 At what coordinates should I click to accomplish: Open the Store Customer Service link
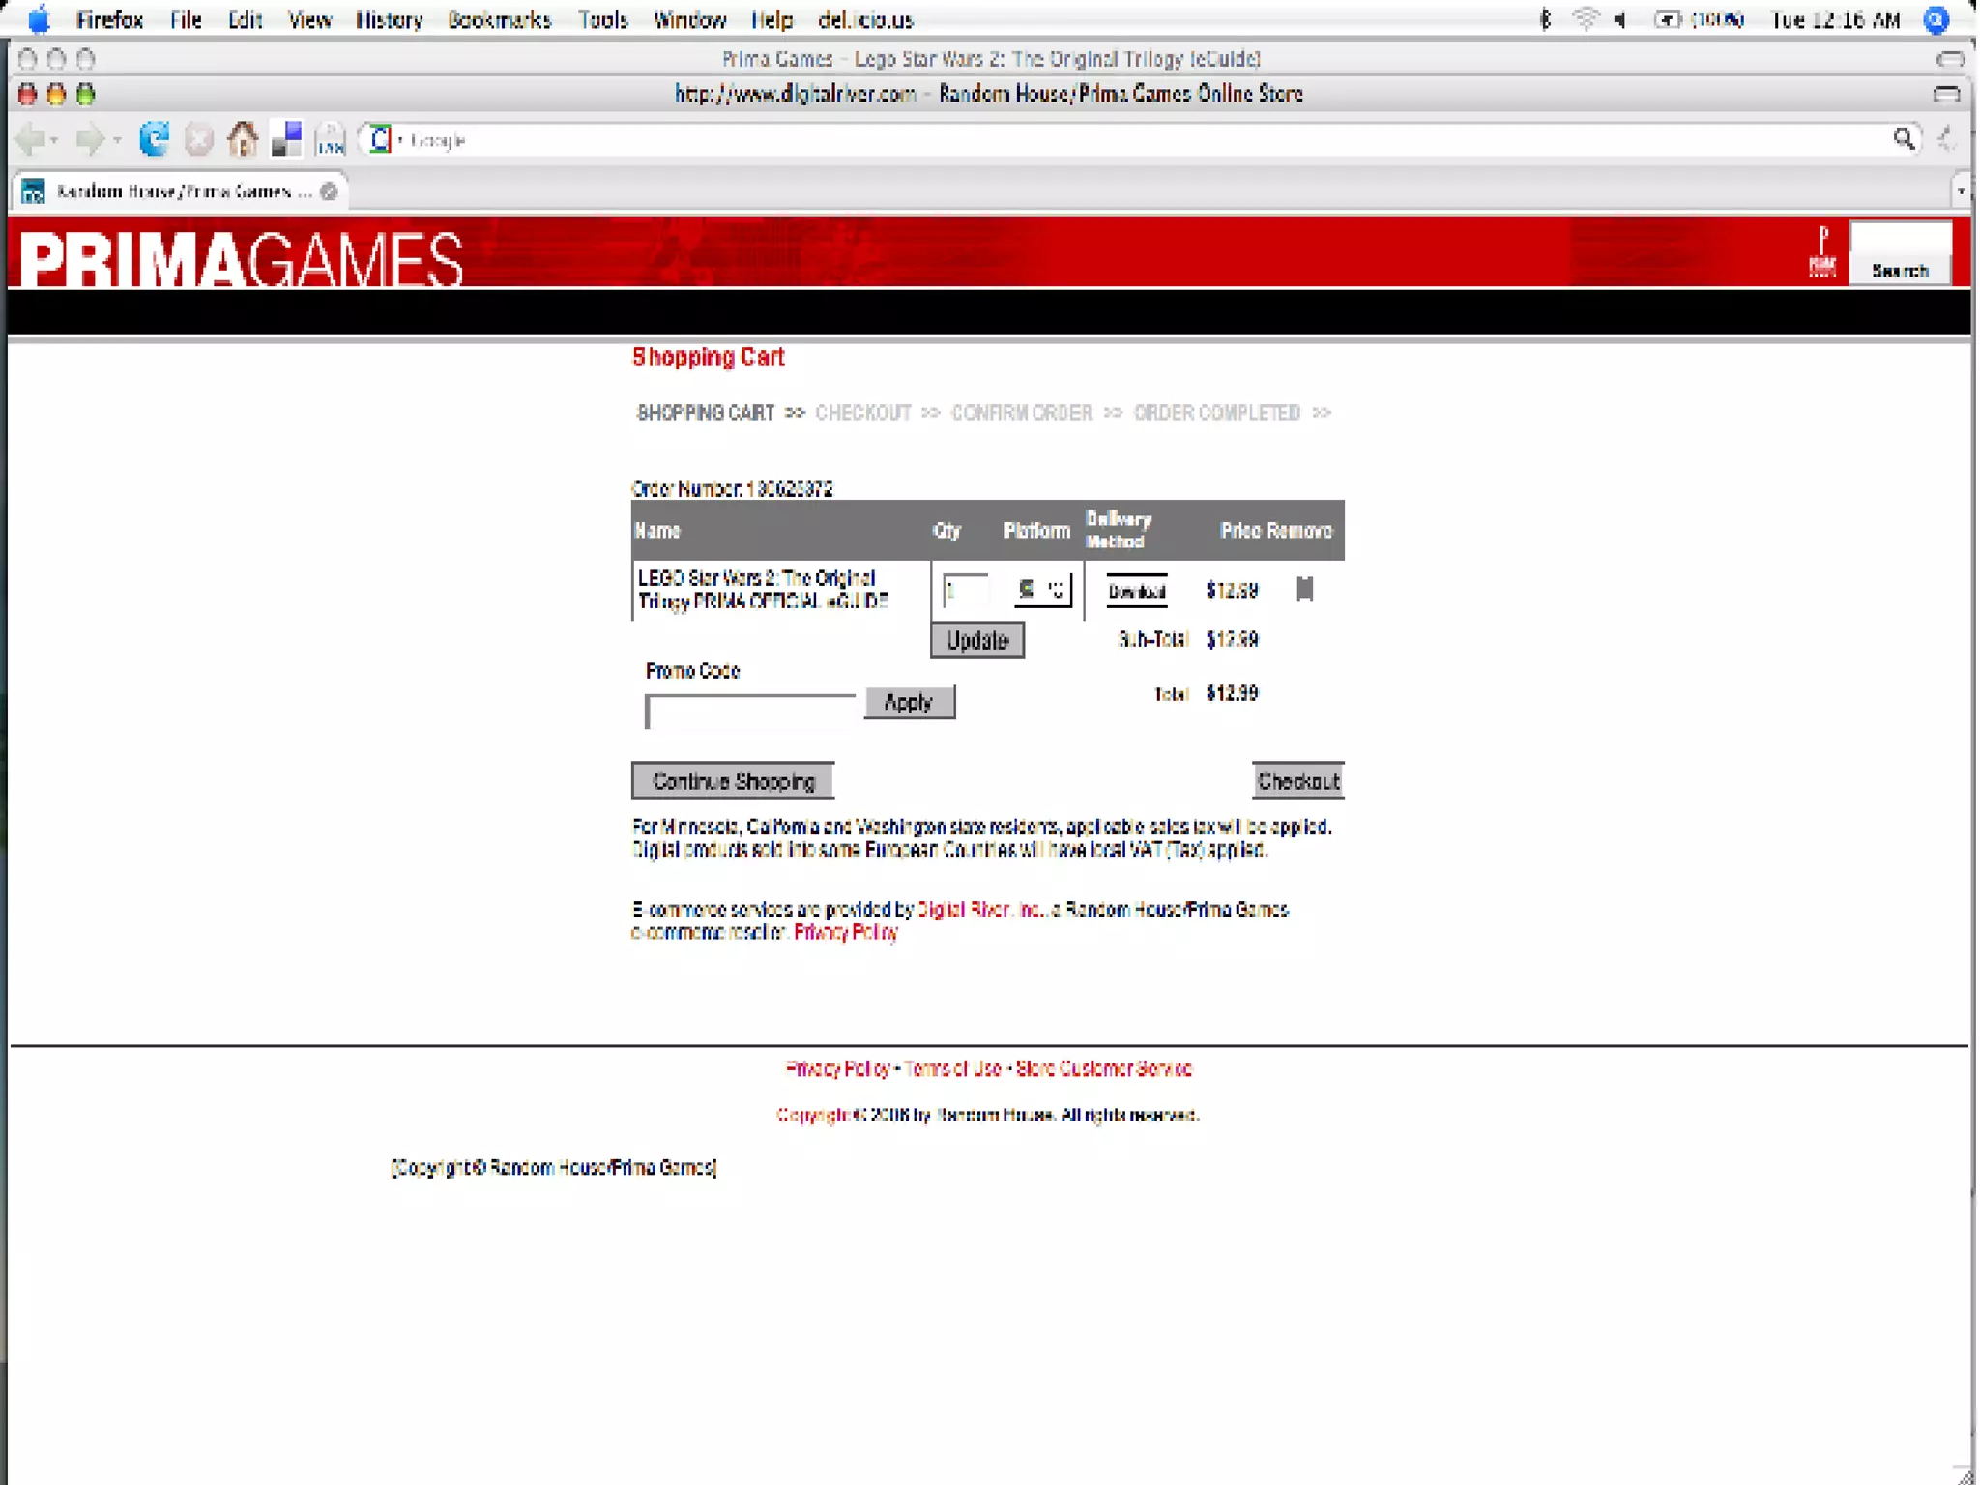pos(1103,1068)
